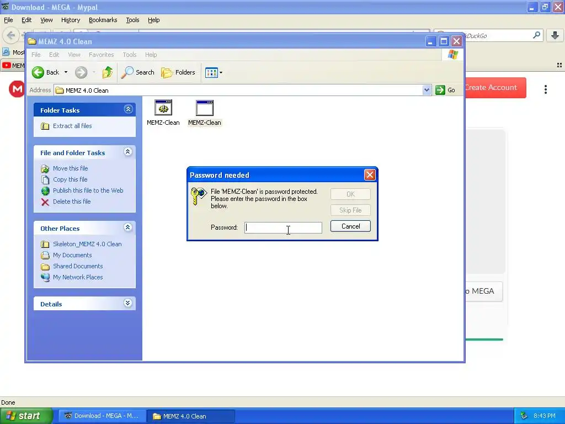This screenshot has width=565, height=424.
Task: Open the Mypal browser File menu
Action: (x=8, y=20)
